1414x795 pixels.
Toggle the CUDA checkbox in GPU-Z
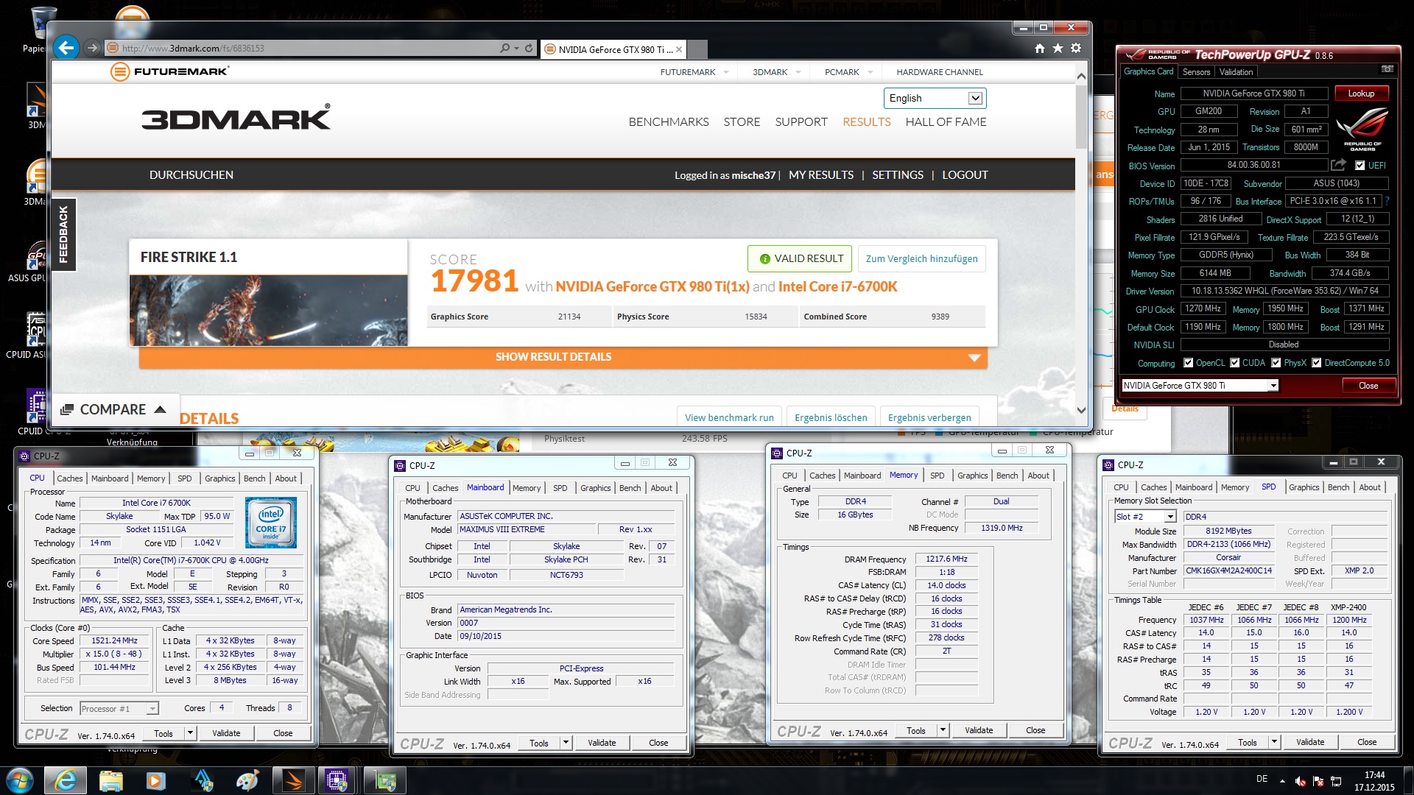pos(1234,363)
